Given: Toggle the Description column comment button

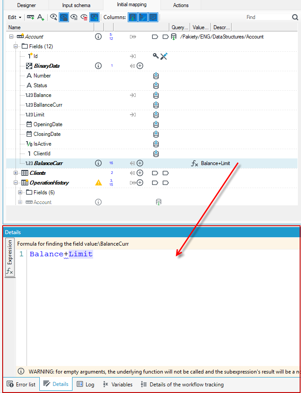Looking at the screenshot, I should pos(153,17).
